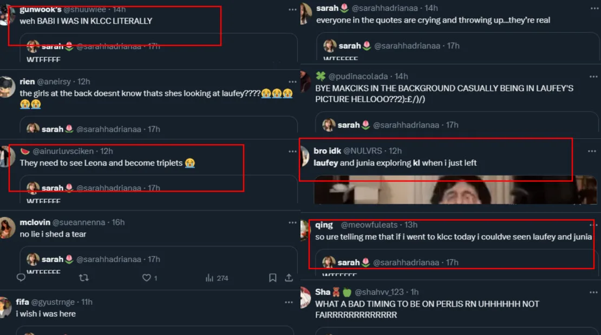Open rien's profile avatar

point(7,86)
